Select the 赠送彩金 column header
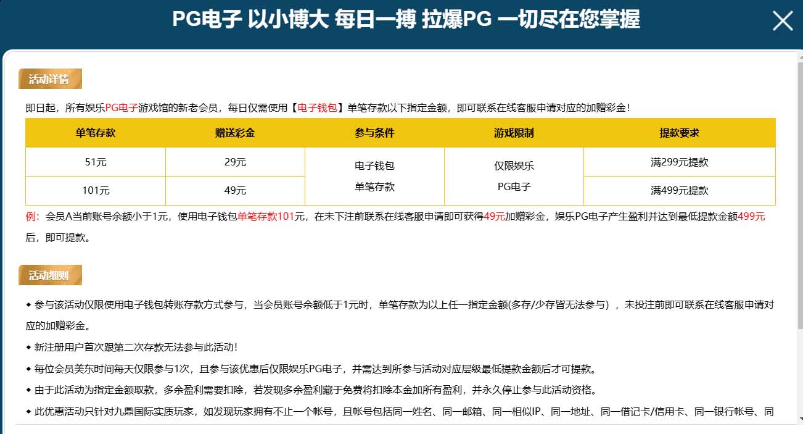The width and height of the screenshot is (803, 434). [x=235, y=133]
